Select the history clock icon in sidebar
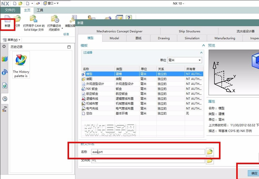Image resolution: width=259 pixels, height=179 pixels. tap(5, 99)
